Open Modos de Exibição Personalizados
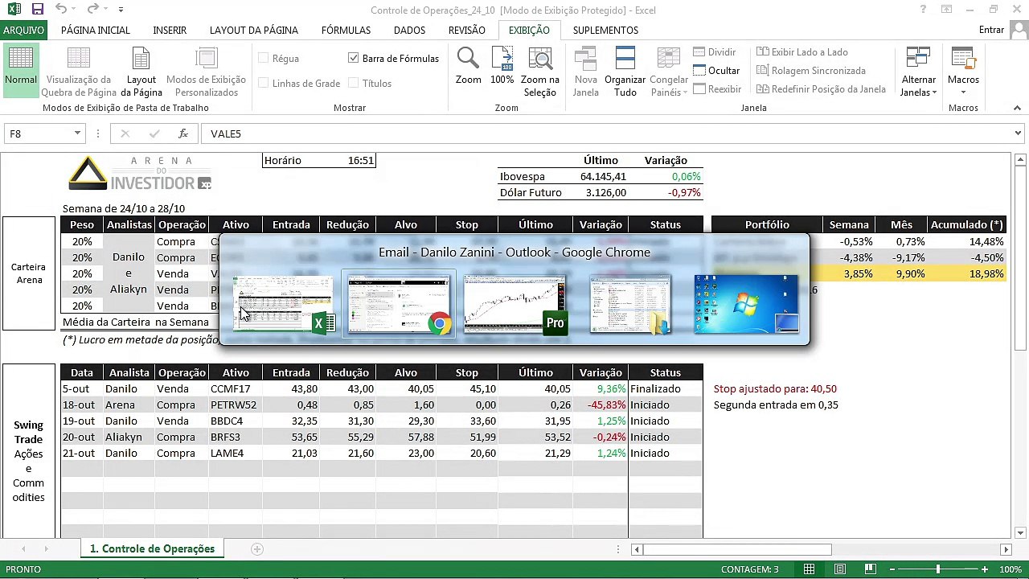 tap(206, 71)
